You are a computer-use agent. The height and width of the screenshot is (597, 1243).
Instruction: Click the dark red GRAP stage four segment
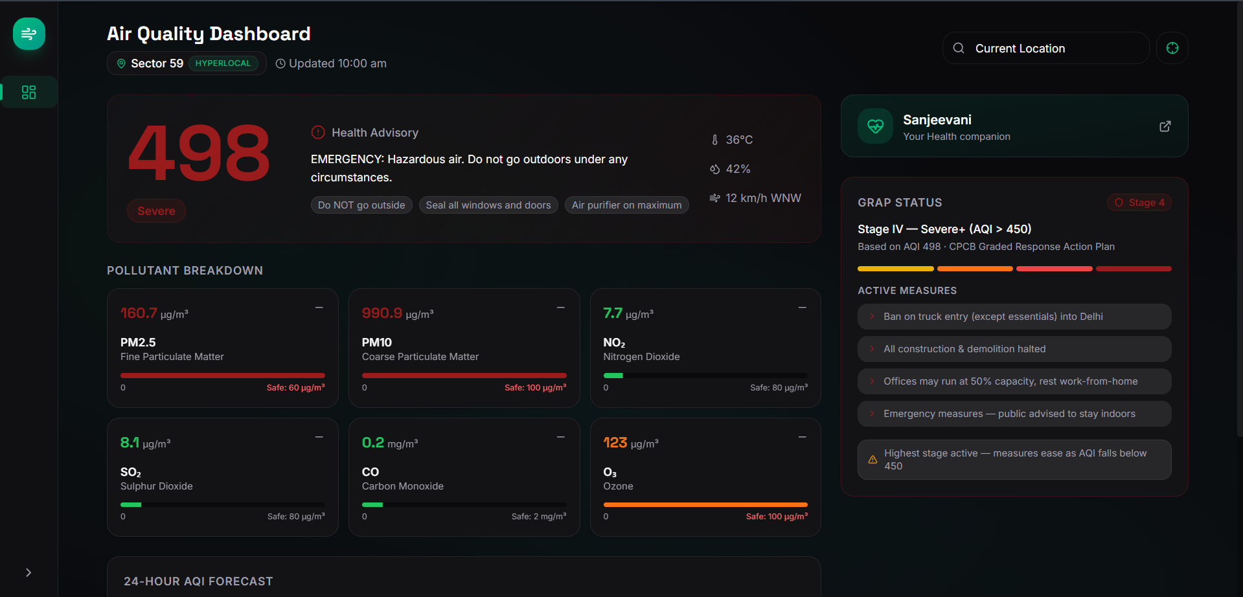pyautogui.click(x=1134, y=269)
